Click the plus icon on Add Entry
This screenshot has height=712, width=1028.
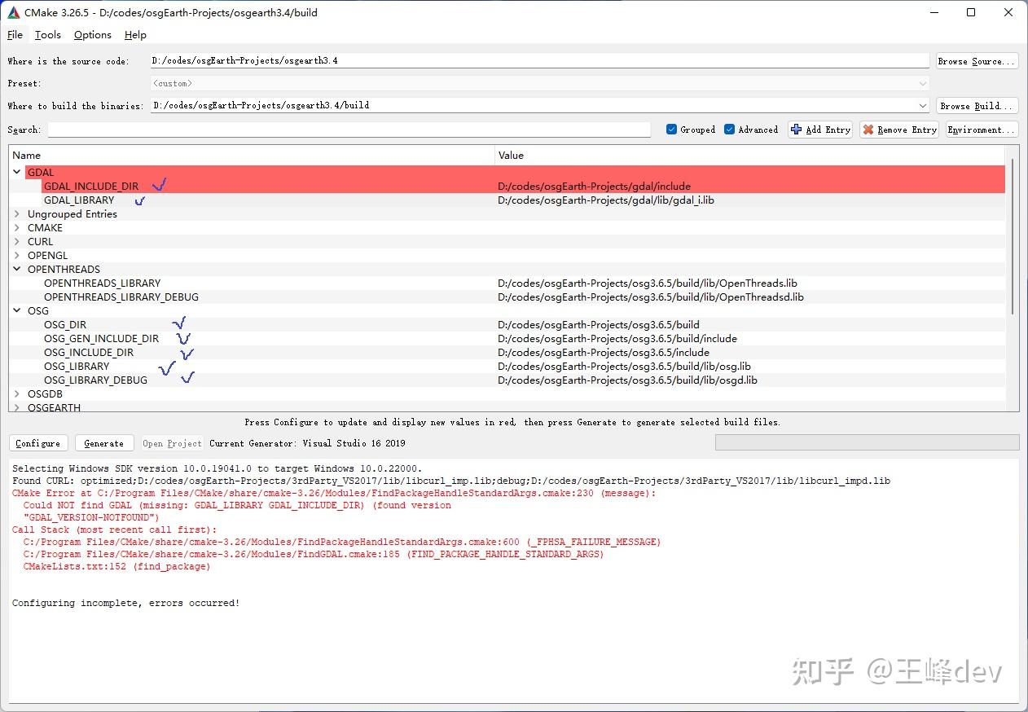pyautogui.click(x=797, y=130)
